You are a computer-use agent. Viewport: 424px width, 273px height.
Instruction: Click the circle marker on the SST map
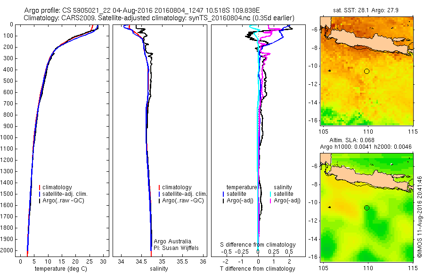[x=367, y=72]
